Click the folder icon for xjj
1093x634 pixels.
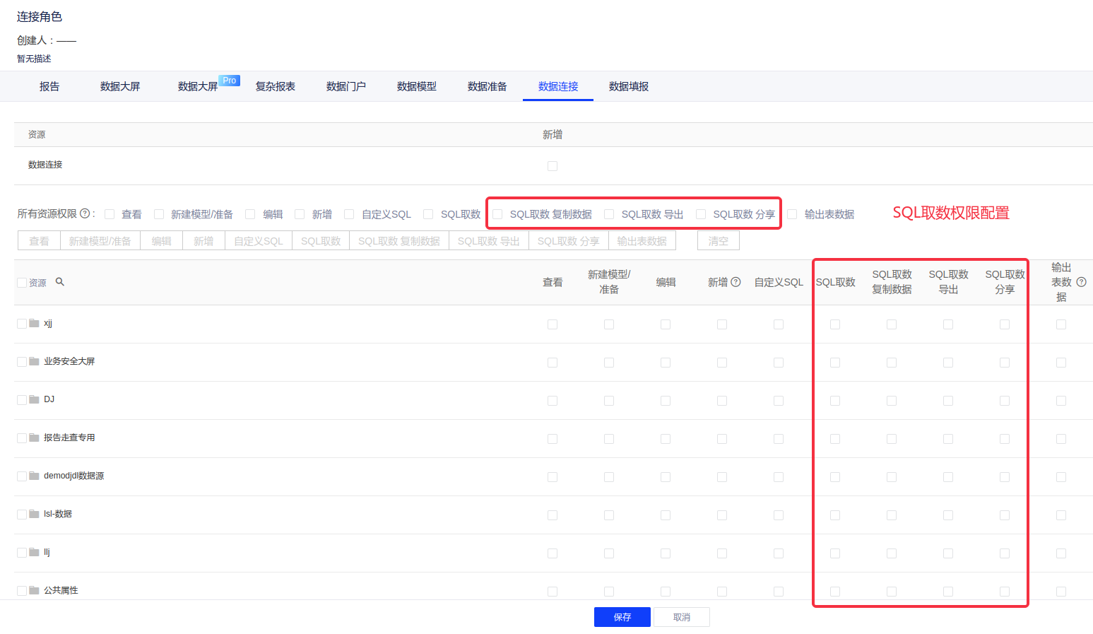coord(34,324)
